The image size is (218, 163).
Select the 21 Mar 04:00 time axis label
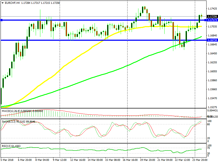[x=165, y=160]
